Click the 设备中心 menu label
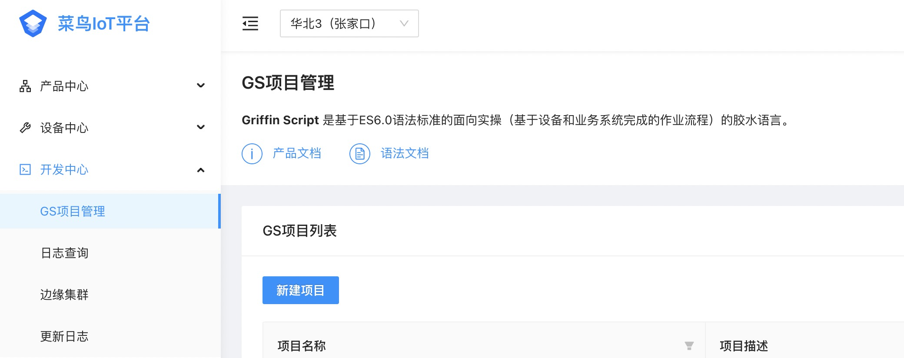The width and height of the screenshot is (904, 358). click(64, 128)
